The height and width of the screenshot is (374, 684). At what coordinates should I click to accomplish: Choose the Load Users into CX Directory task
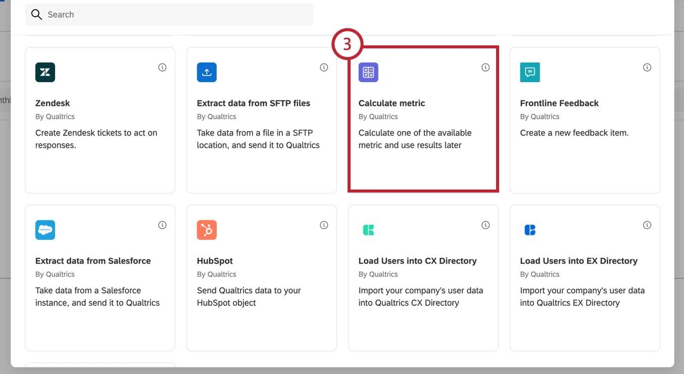423,277
